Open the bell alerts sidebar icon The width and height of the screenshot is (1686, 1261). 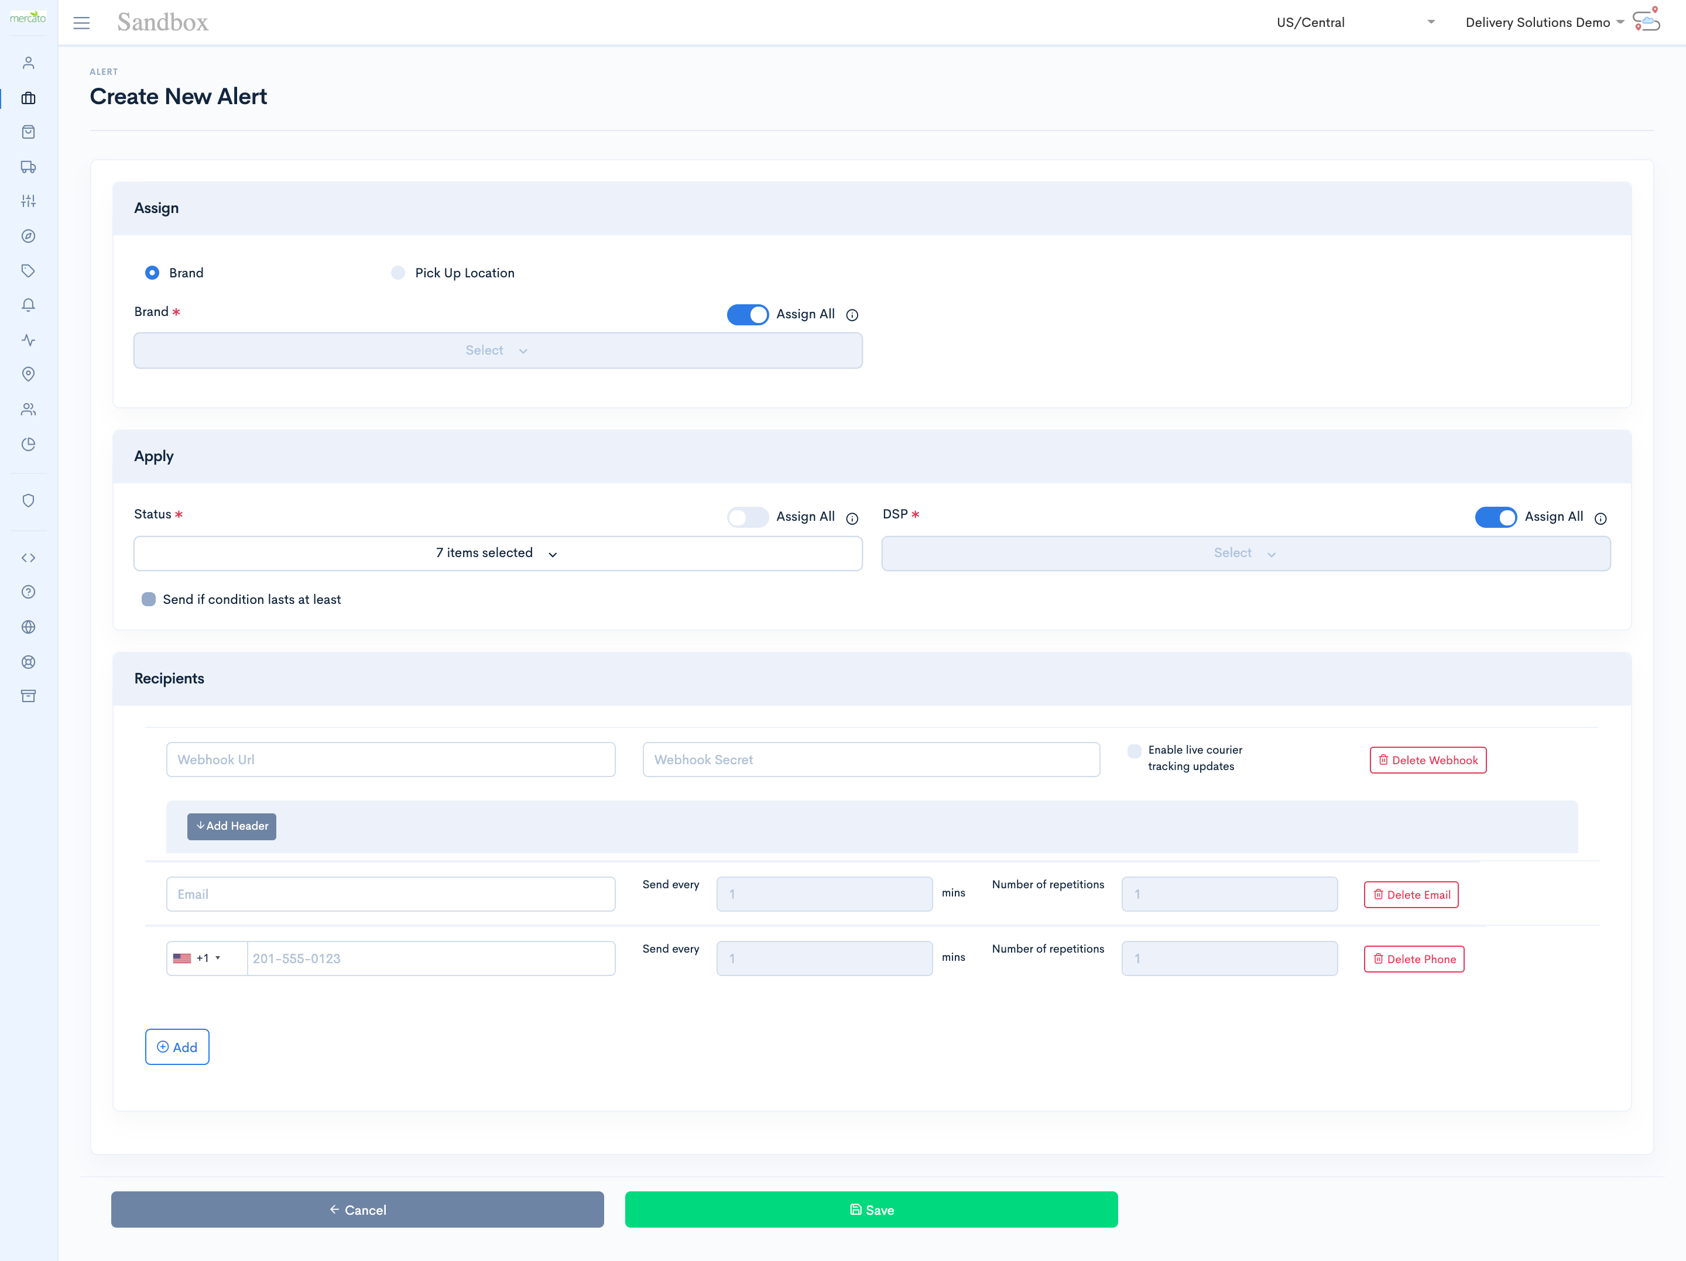pos(28,305)
